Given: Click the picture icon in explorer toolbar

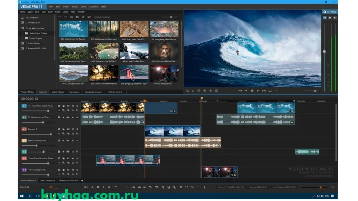Looking at the screenshot, I should point(89,17).
